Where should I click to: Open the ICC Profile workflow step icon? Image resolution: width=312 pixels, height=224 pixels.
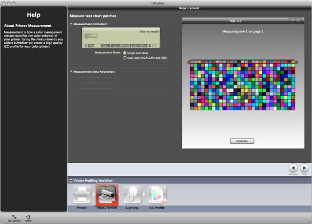tap(157, 195)
